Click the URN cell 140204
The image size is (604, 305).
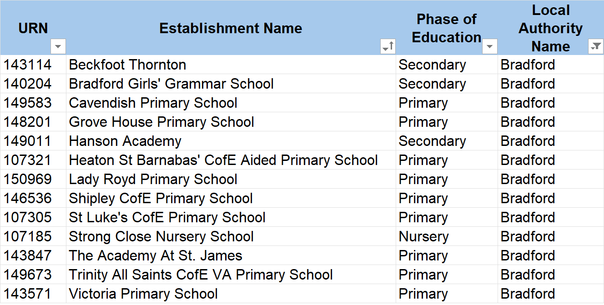[33, 84]
